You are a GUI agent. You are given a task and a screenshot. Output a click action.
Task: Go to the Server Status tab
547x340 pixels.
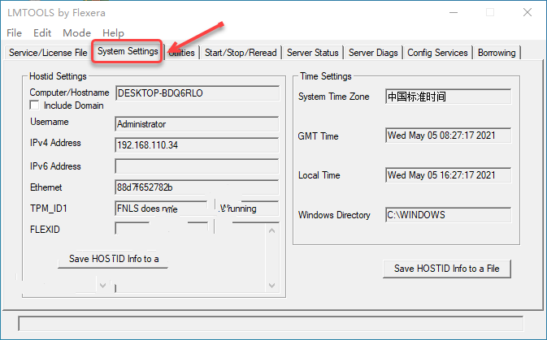(x=313, y=53)
